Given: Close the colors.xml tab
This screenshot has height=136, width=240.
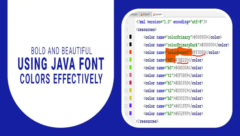Looking at the screenshot, I should pos(163,14).
